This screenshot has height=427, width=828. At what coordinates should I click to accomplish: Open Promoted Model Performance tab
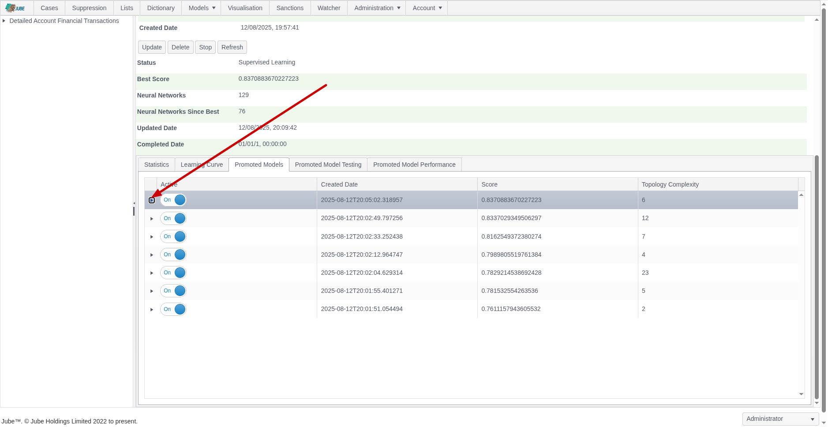tap(414, 165)
